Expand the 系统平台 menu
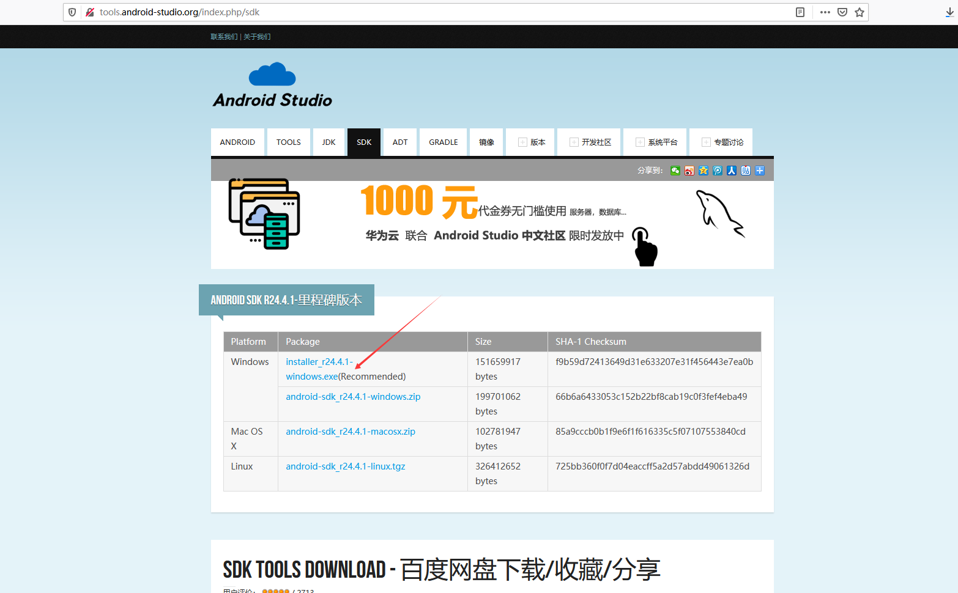 (x=656, y=142)
